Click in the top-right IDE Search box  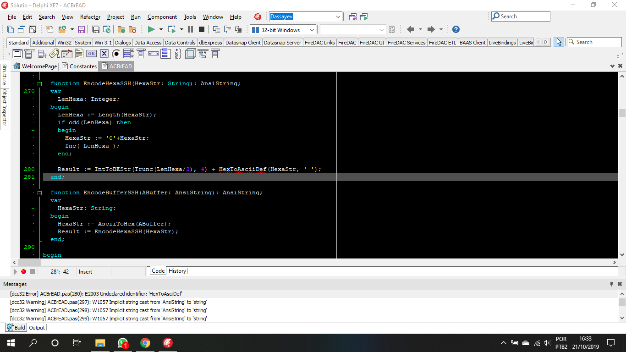point(521,16)
